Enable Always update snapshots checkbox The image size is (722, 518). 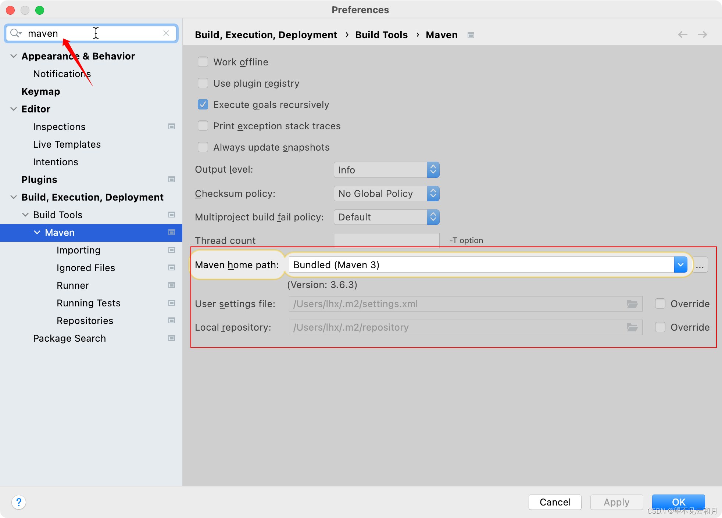pos(203,147)
